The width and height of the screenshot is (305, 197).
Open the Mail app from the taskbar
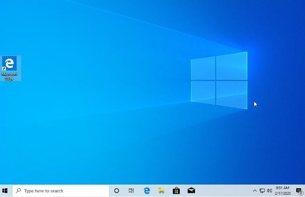(191, 191)
